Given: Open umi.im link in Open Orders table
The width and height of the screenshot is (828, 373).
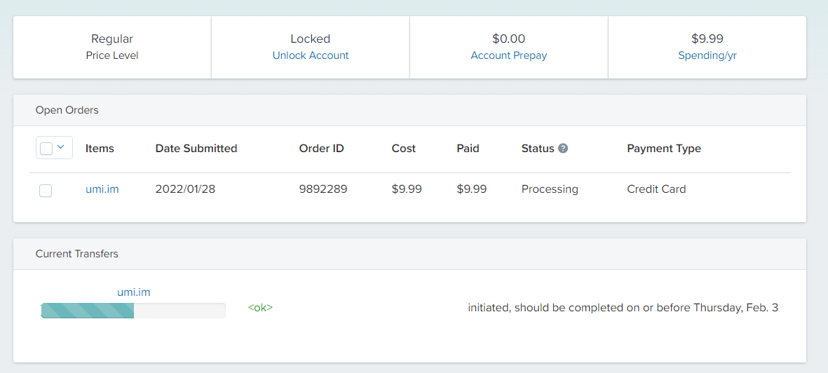Looking at the screenshot, I should pyautogui.click(x=102, y=189).
